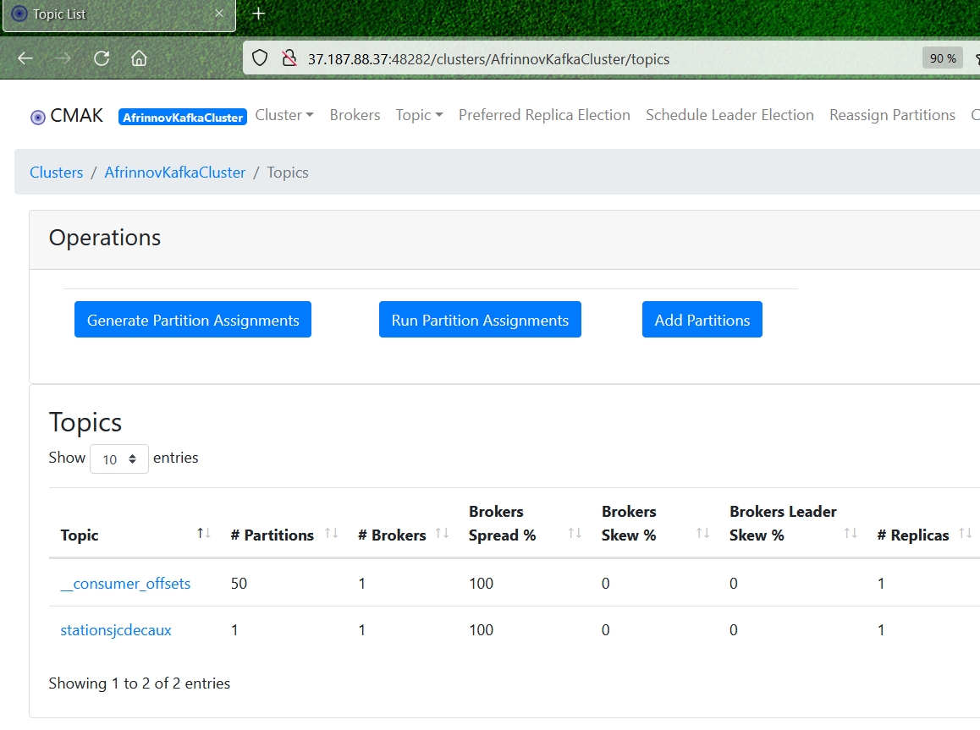Open a new browser tab
This screenshot has height=730, width=980.
[259, 14]
